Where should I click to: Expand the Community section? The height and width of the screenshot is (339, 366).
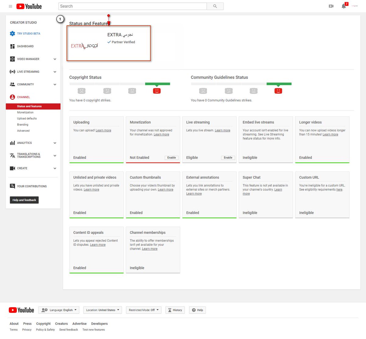pos(55,84)
